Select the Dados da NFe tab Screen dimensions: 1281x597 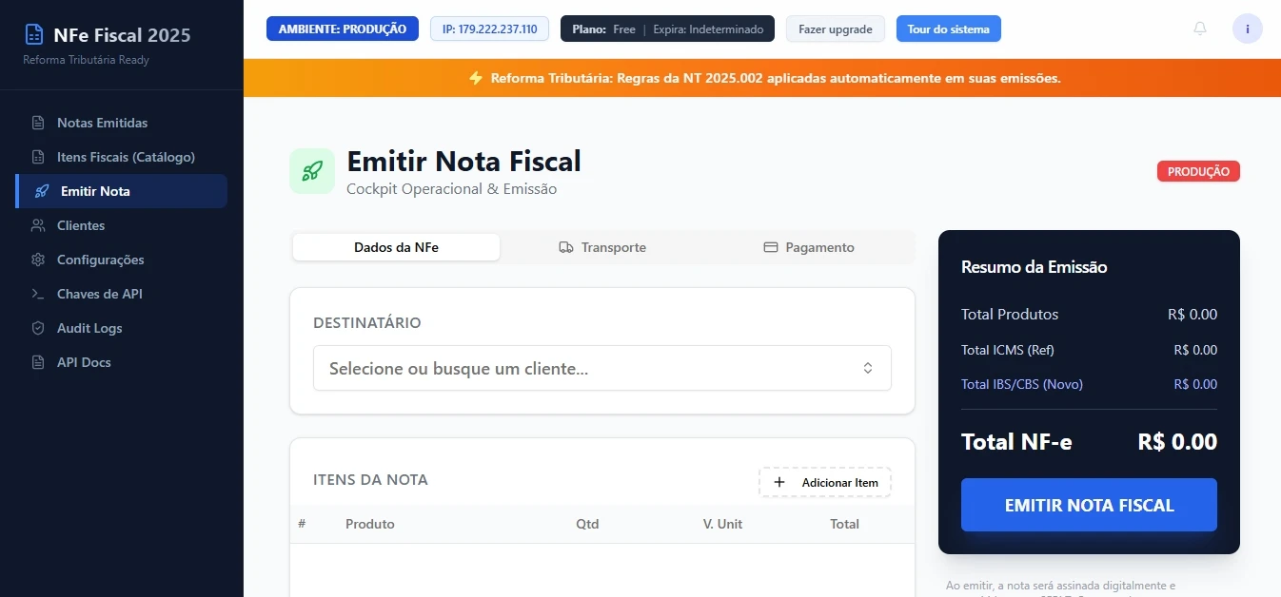396,247
